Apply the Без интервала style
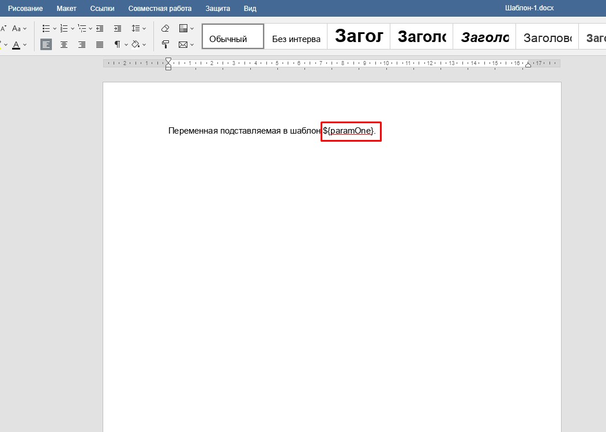 [296, 39]
